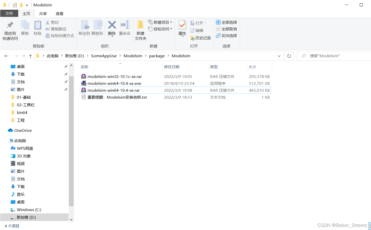Click the Copy icon in ribbon
371x230 pixels.
coord(25,25)
